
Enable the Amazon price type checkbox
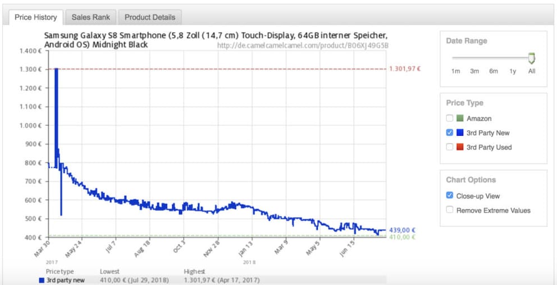(x=449, y=118)
